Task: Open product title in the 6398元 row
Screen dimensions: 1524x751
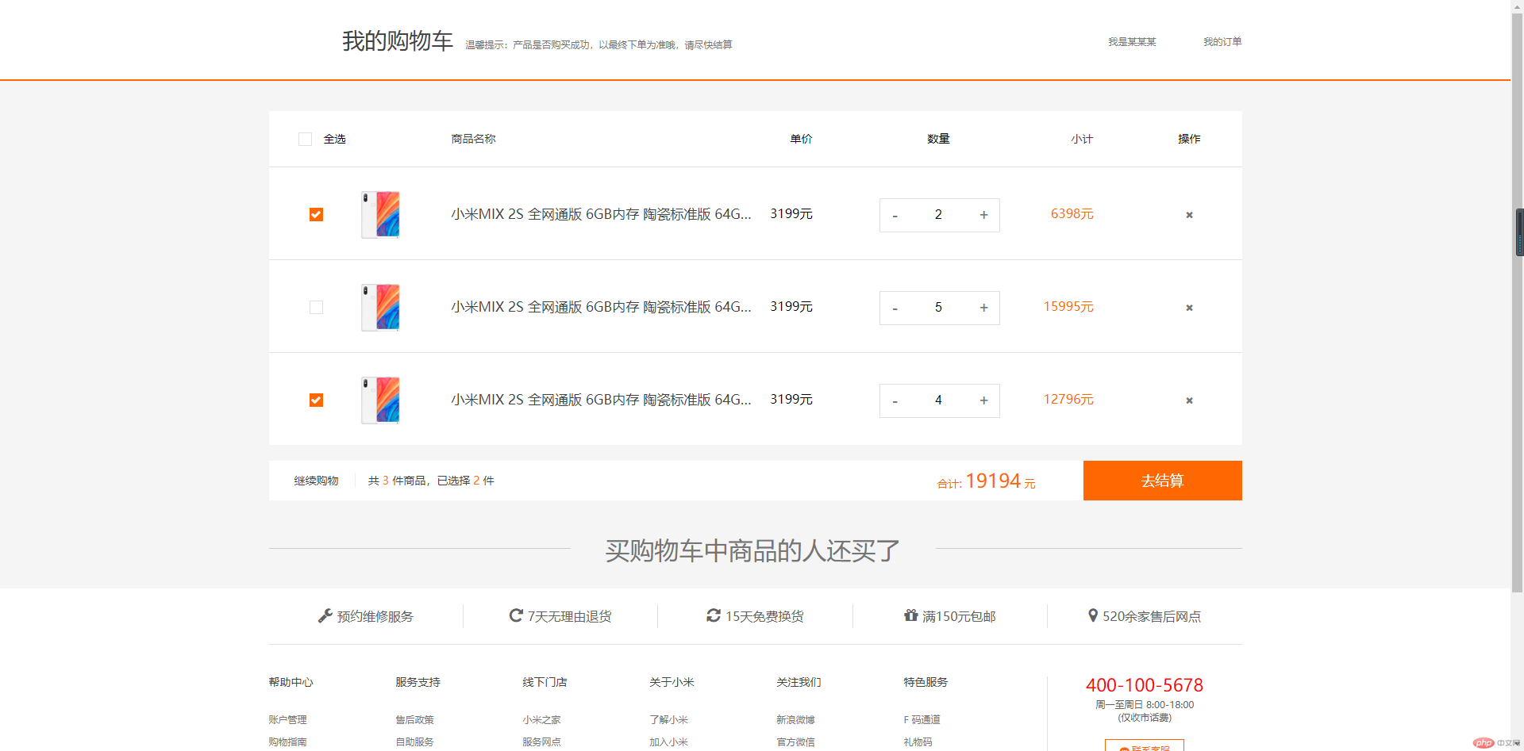Action: [x=601, y=214]
